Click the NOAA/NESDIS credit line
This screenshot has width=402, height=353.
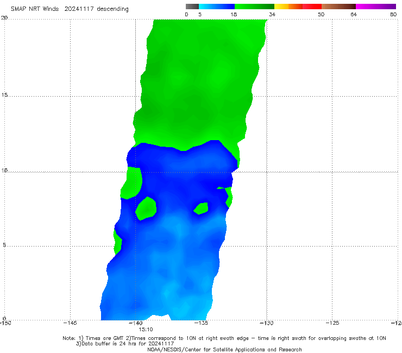[224, 349]
